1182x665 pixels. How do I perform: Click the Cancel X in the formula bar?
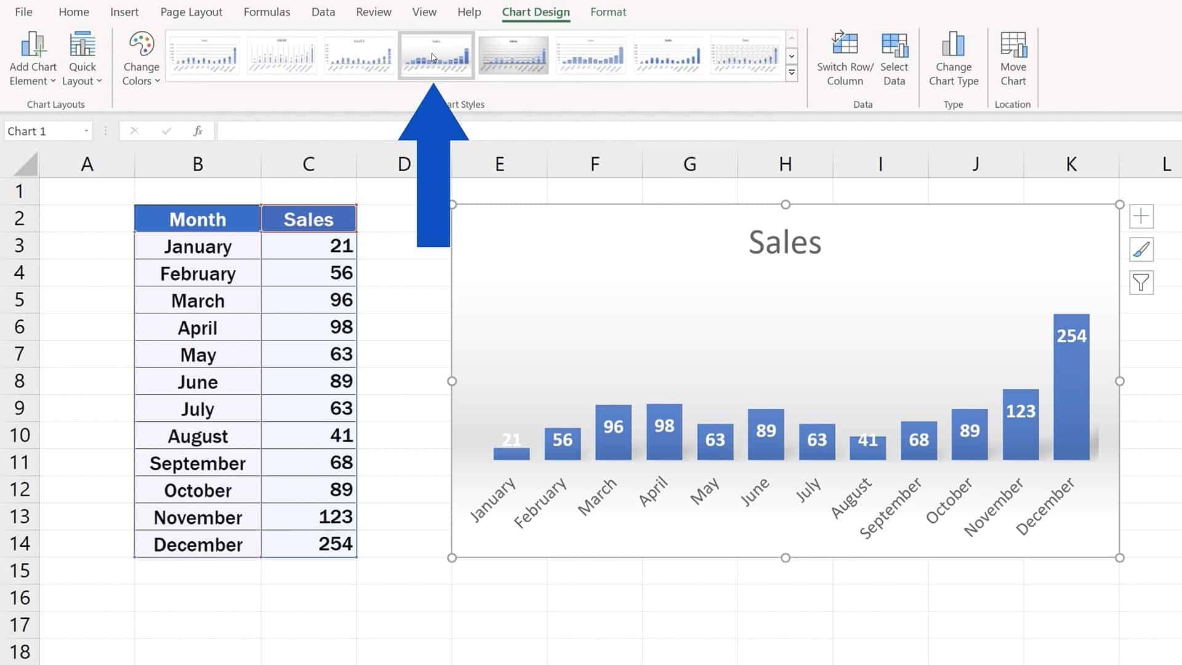(135, 131)
